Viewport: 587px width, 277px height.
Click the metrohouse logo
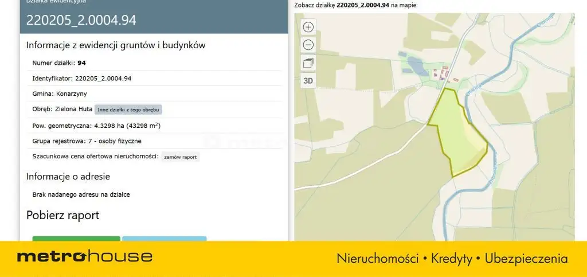84,256
